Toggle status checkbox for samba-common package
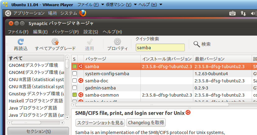 pyautogui.click(x=75, y=95)
